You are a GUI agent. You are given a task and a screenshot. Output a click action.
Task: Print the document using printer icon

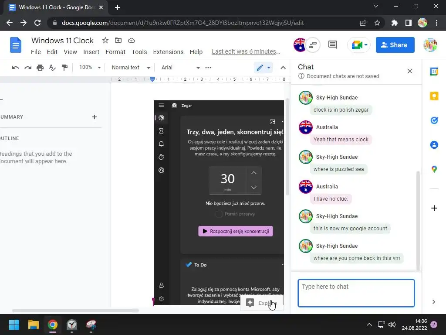40,68
